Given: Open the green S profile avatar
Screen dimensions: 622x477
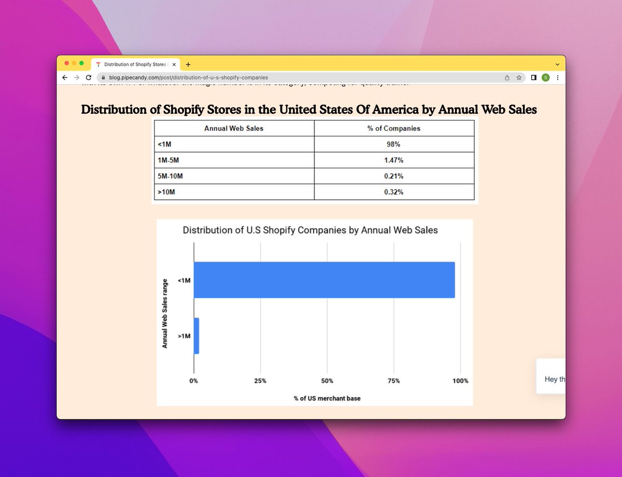Looking at the screenshot, I should tap(545, 77).
